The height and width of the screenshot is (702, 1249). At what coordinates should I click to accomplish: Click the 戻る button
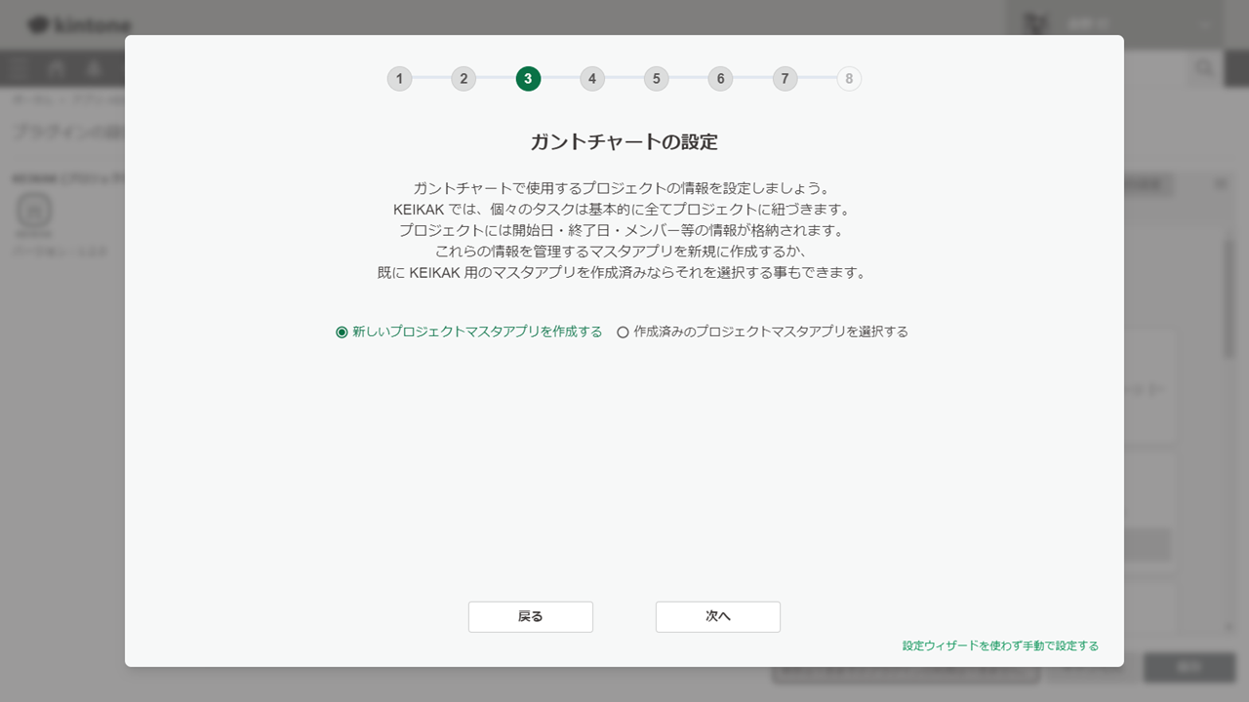coord(531,616)
